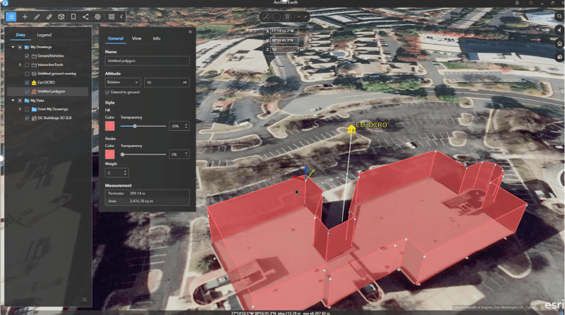Search the table of contents with magnifier
Viewport: 565px width, 315px height.
point(84,300)
